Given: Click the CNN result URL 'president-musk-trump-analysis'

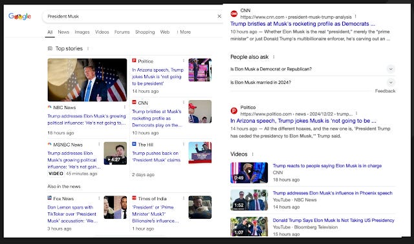Looking at the screenshot, I should point(296,17).
